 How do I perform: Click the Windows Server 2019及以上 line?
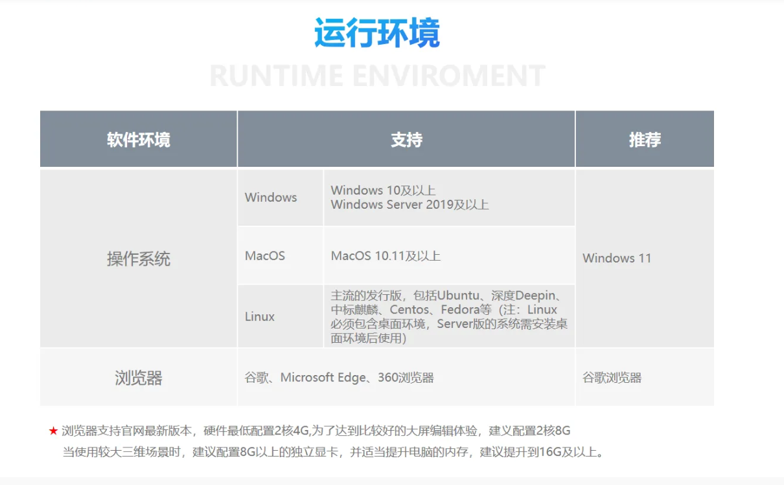pyautogui.click(x=409, y=205)
